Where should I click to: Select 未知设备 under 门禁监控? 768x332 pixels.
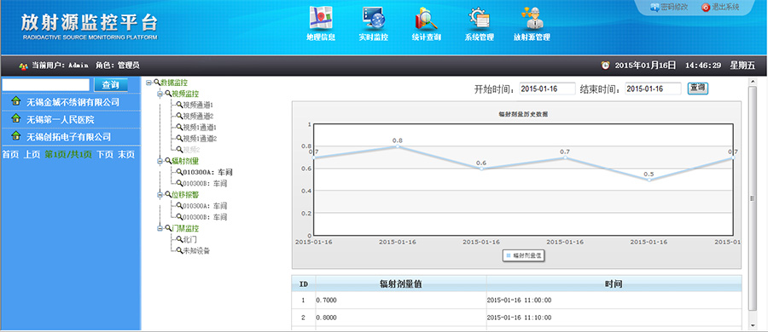196,251
